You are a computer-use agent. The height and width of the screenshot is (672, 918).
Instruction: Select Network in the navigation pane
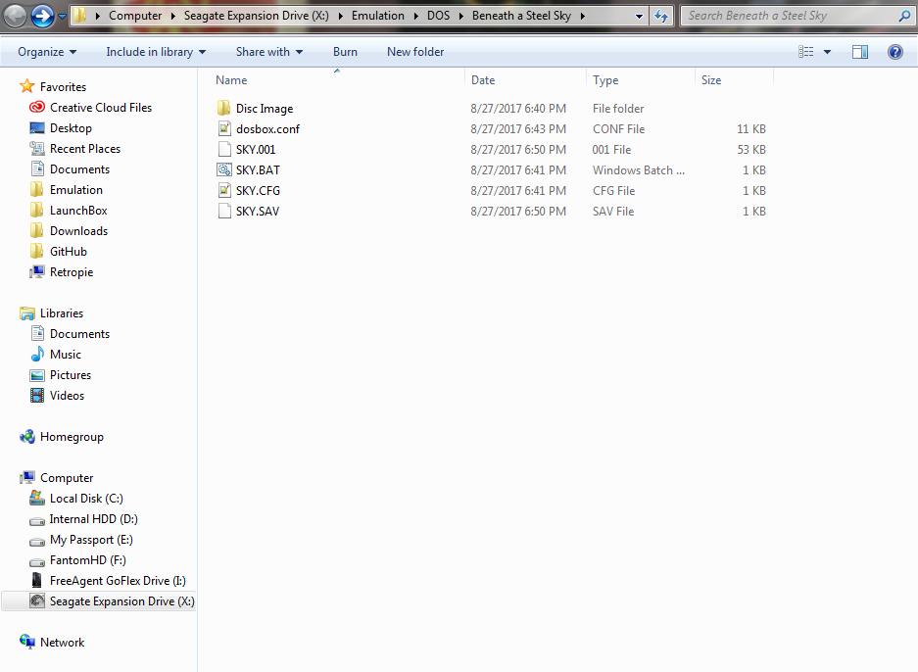[x=62, y=643]
